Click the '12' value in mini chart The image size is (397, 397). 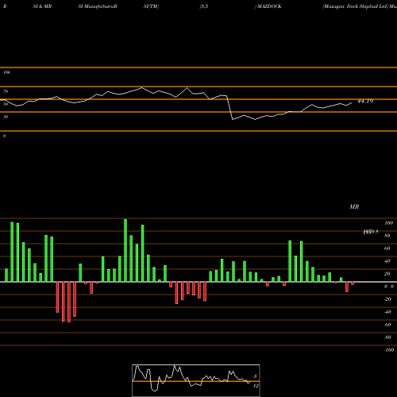(256, 386)
